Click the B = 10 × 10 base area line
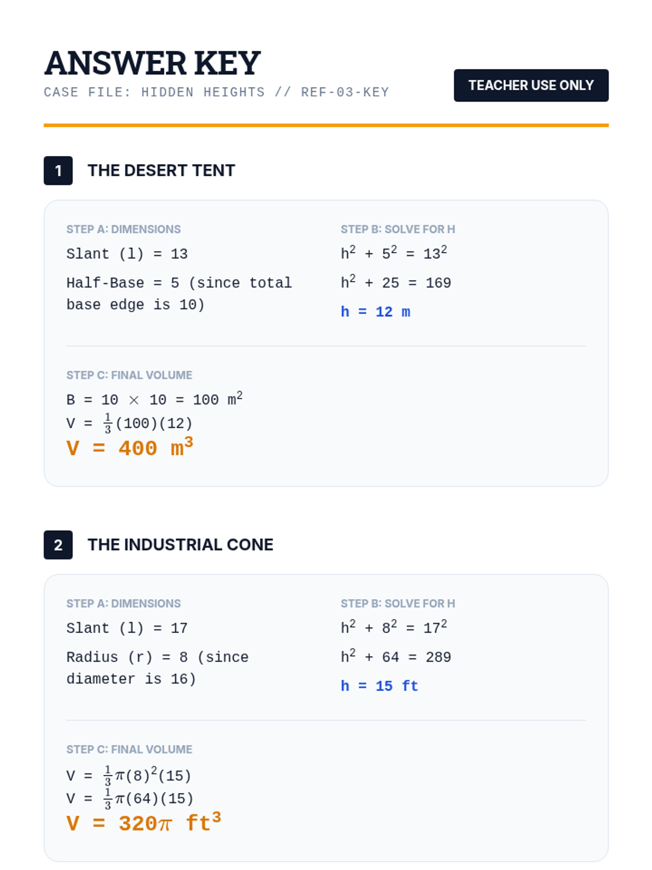Screen dimensions: 652x870 [x=154, y=400]
